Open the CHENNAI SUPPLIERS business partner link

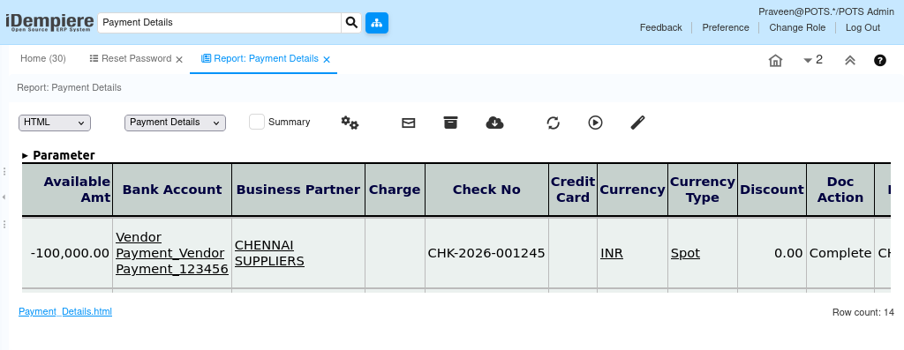click(x=269, y=253)
